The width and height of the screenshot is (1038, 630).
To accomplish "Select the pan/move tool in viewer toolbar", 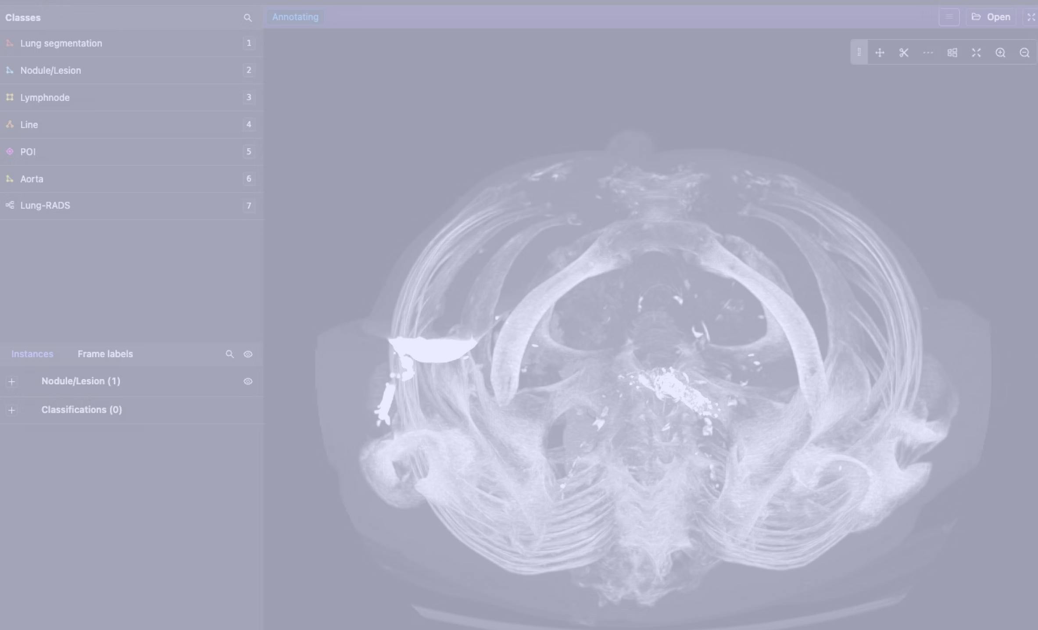I will [x=880, y=53].
